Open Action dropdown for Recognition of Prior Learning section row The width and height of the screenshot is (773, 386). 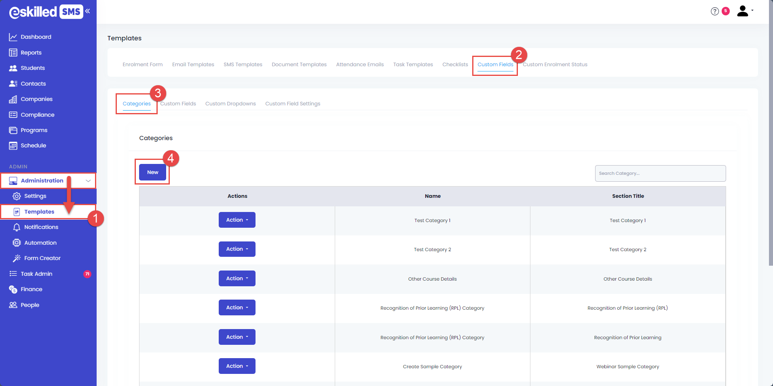237,337
